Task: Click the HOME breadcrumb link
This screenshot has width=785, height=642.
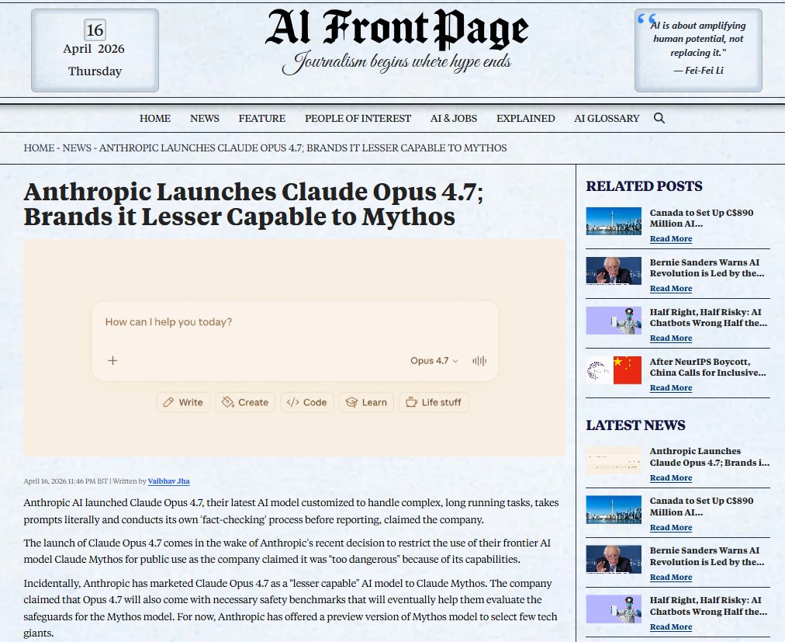Action: click(39, 147)
